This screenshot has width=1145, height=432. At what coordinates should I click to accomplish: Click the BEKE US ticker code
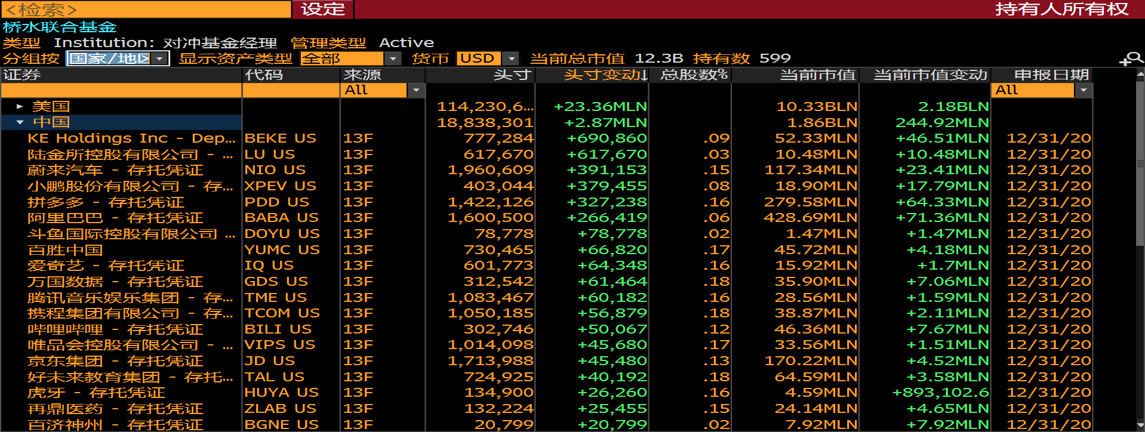point(281,138)
